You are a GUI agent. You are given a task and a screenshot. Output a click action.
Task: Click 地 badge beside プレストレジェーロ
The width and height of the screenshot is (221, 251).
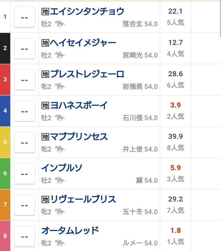45,74
